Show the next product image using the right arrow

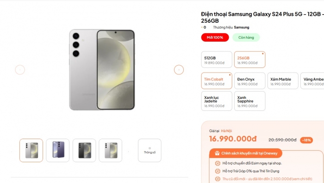pos(179,70)
